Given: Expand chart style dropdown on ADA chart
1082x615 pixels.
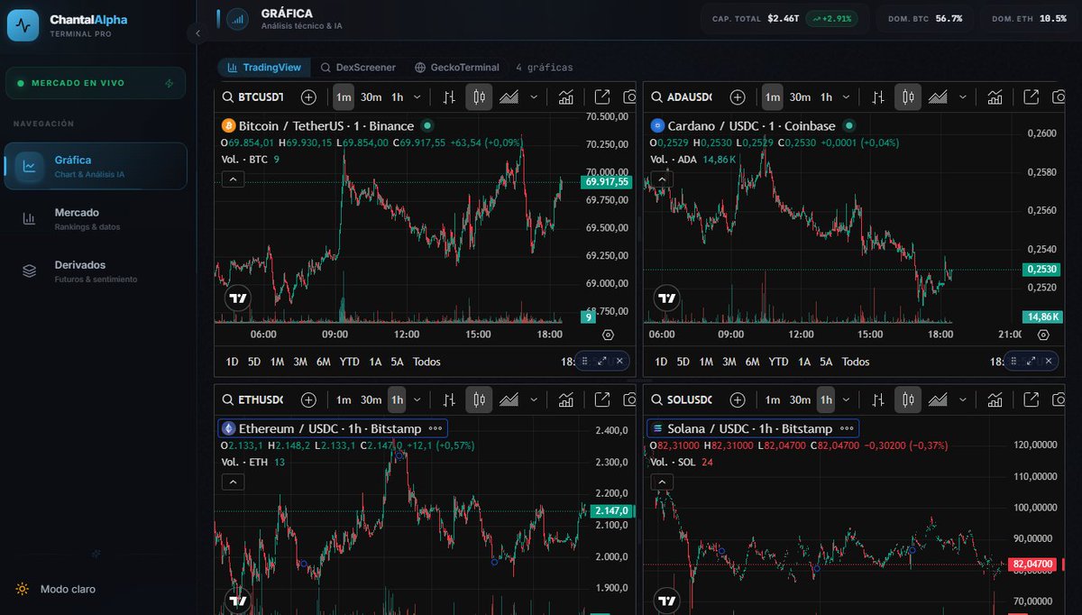Looking at the screenshot, I should pyautogui.click(x=963, y=97).
